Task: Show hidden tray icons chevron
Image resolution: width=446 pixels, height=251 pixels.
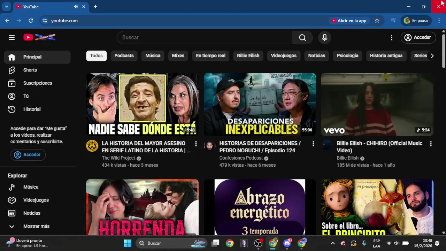Action: point(333,243)
